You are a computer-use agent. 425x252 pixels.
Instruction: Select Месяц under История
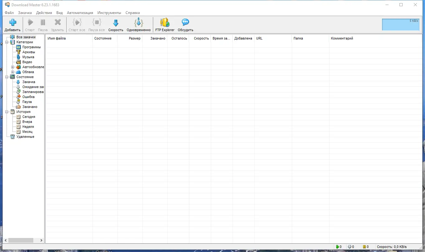27,132
